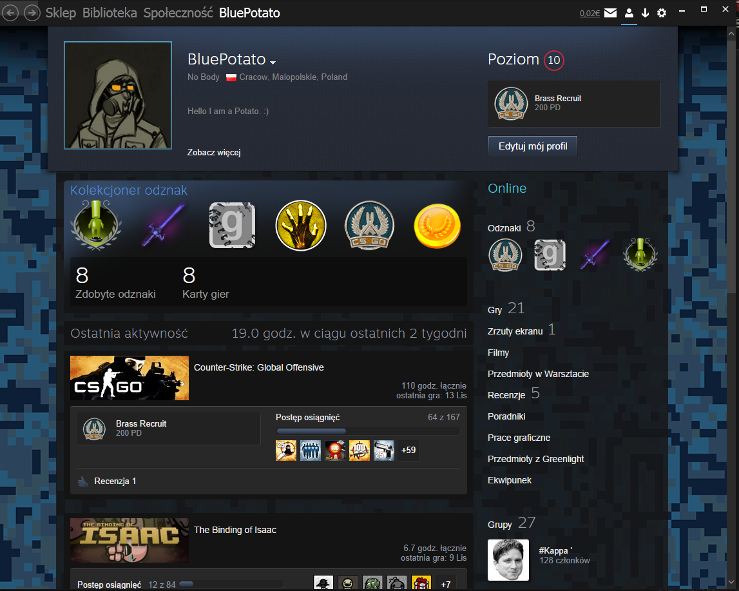Click Edytuj mój profil button
The height and width of the screenshot is (591, 739).
(x=533, y=146)
